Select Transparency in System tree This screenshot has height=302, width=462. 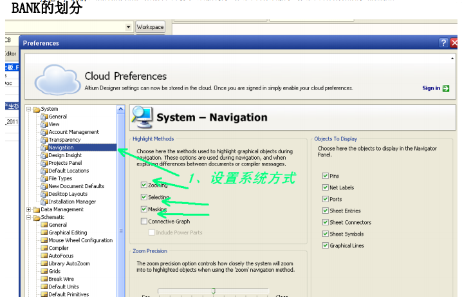click(64, 140)
